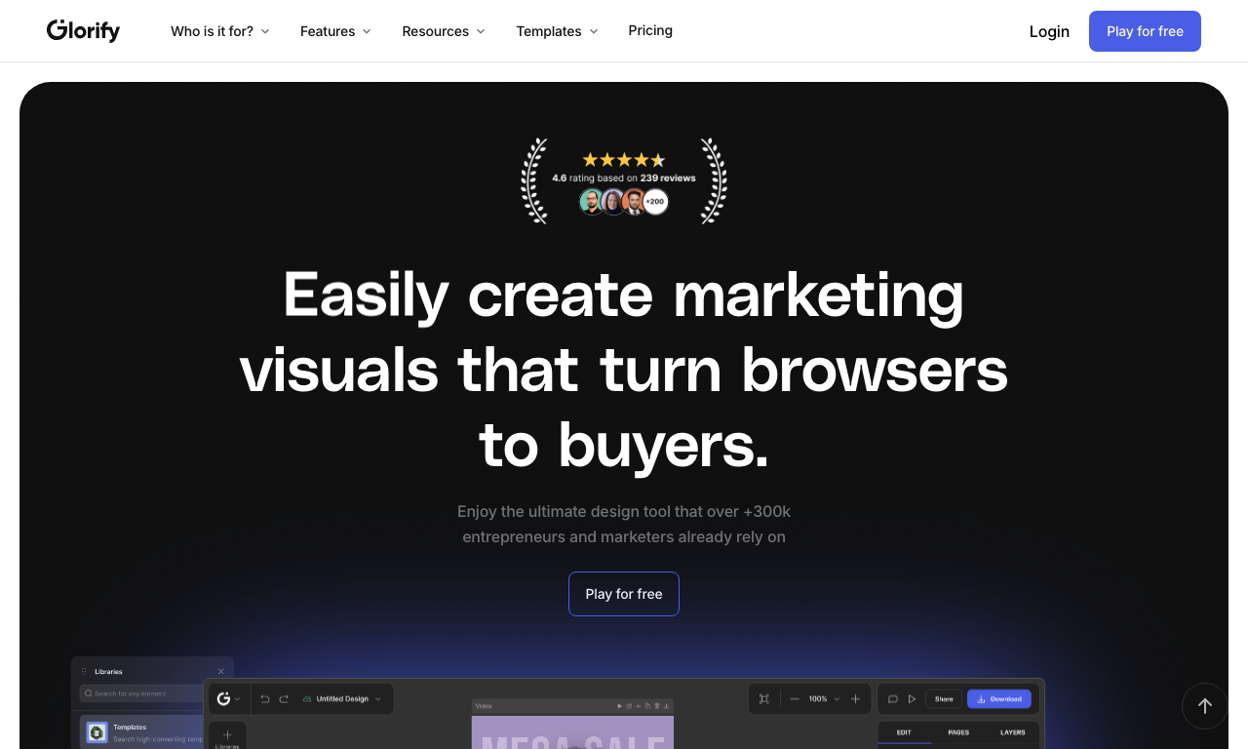
Task: Click the redo arrow in the editor
Action: pyautogui.click(x=284, y=698)
